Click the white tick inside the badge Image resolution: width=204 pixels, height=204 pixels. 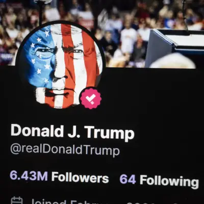click(x=90, y=98)
